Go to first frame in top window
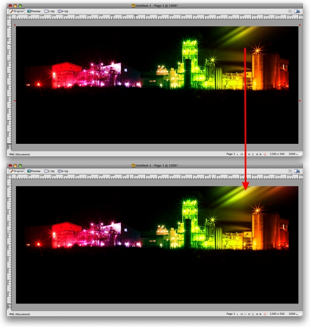Screen dimensions: 310x327 coord(242,154)
